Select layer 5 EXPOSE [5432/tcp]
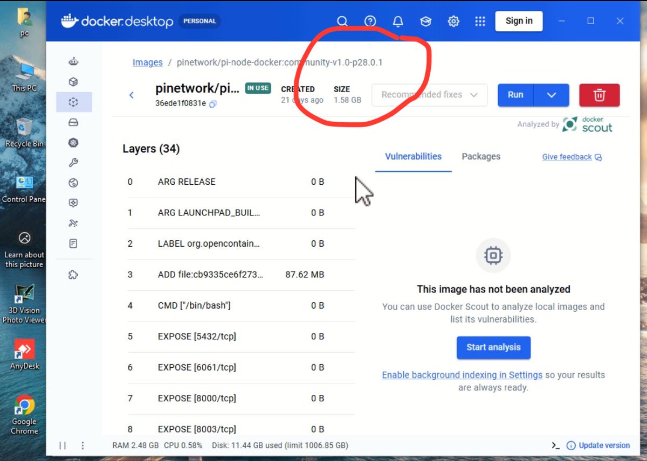The width and height of the screenshot is (647, 461). click(x=241, y=337)
